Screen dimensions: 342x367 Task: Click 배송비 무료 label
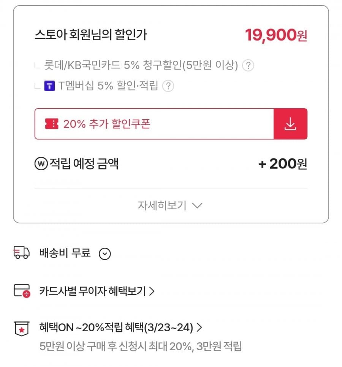coord(65,253)
